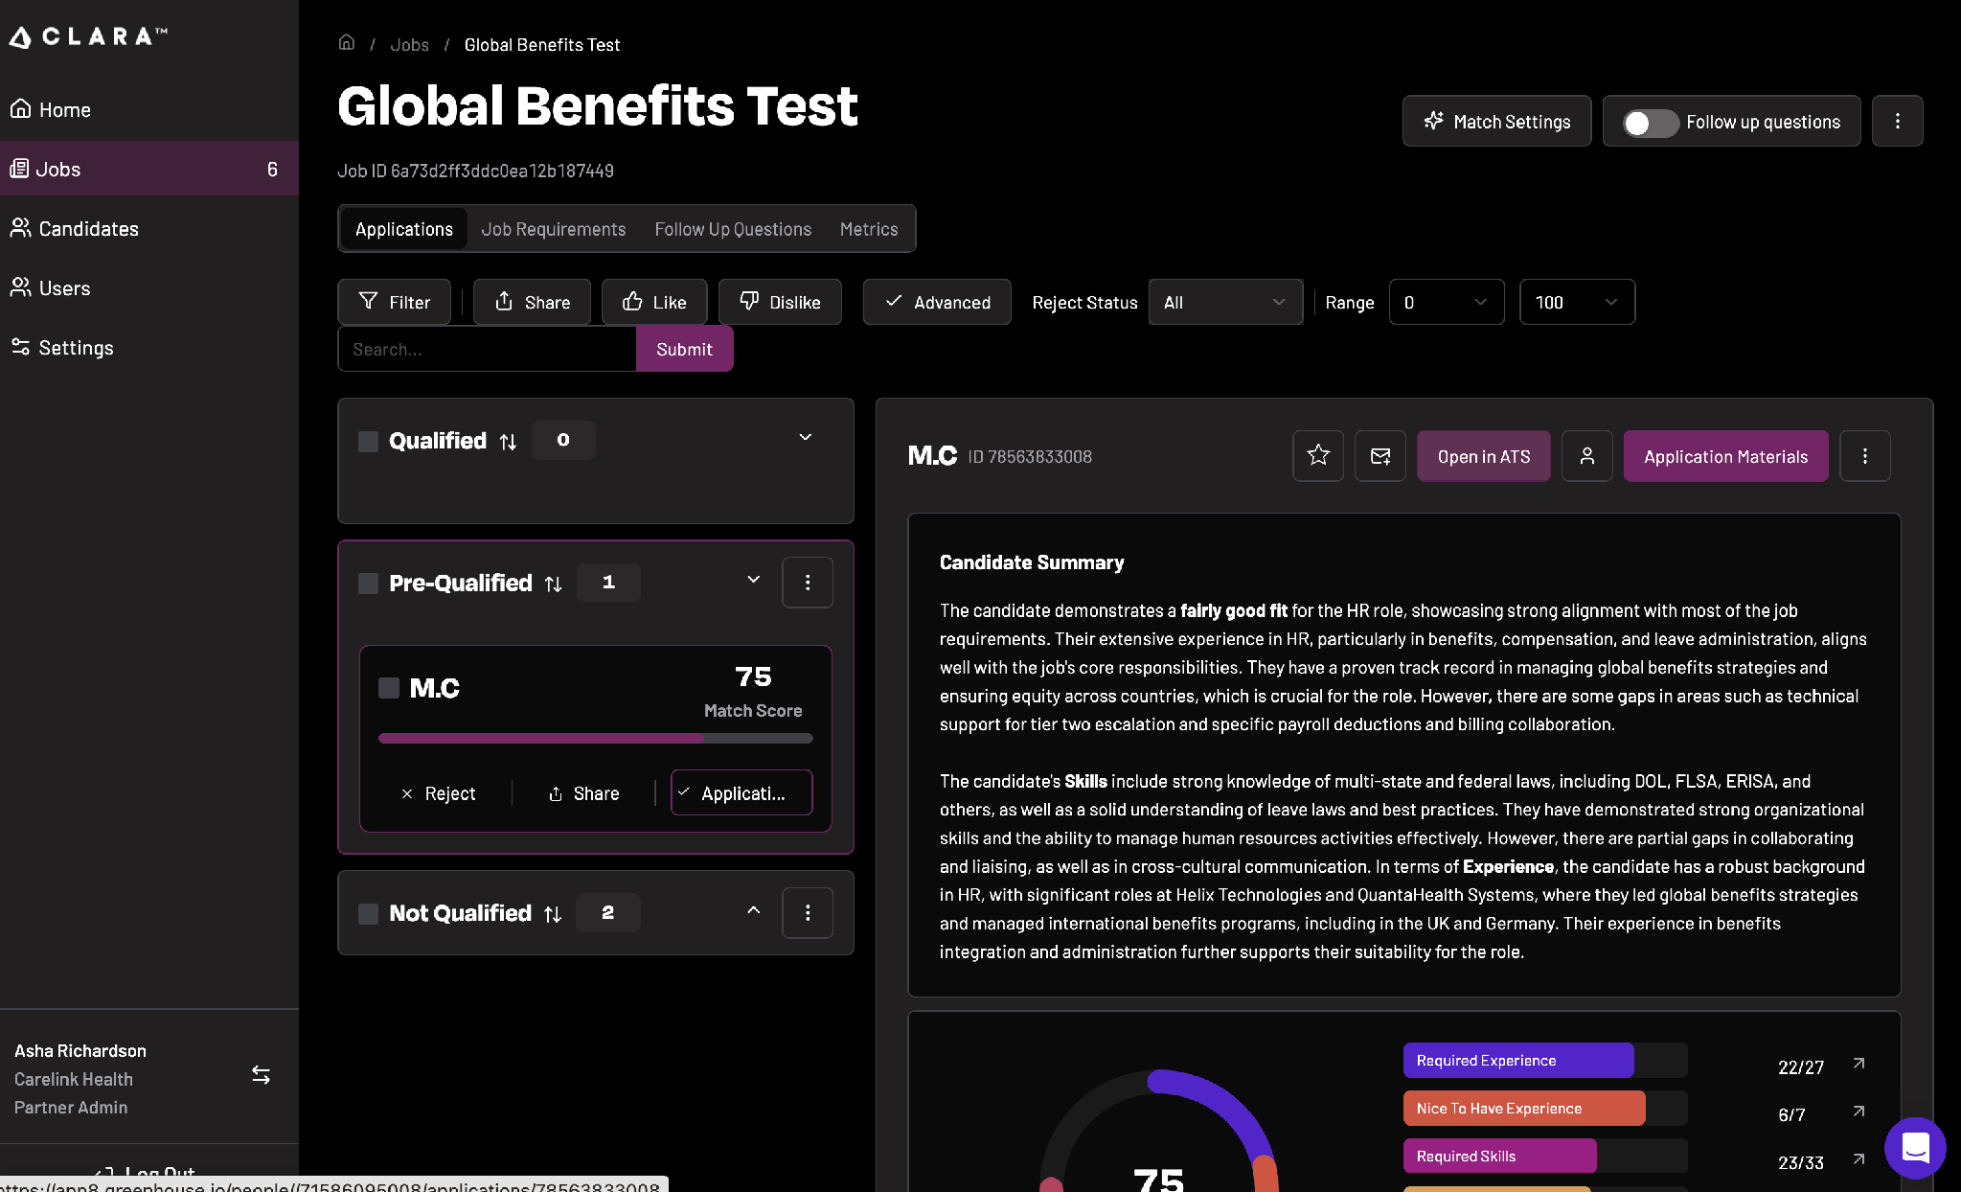
Task: Check the Not Qualified group checkbox
Action: coord(368,914)
